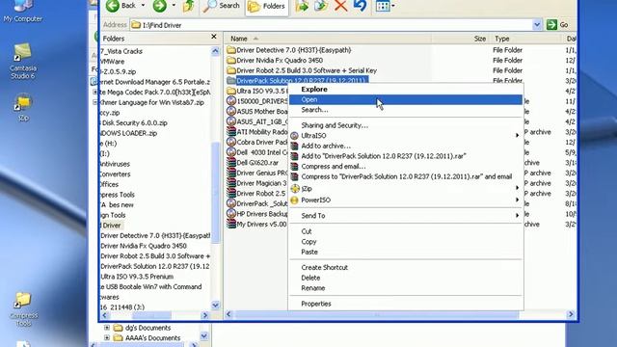Click folder tree scroll up arrow

215,51
